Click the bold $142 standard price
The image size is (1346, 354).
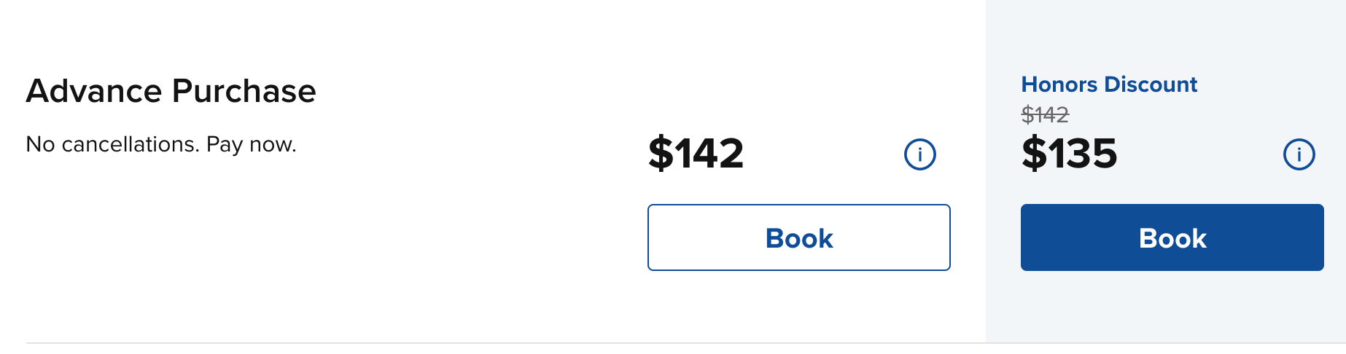pyautogui.click(x=696, y=153)
